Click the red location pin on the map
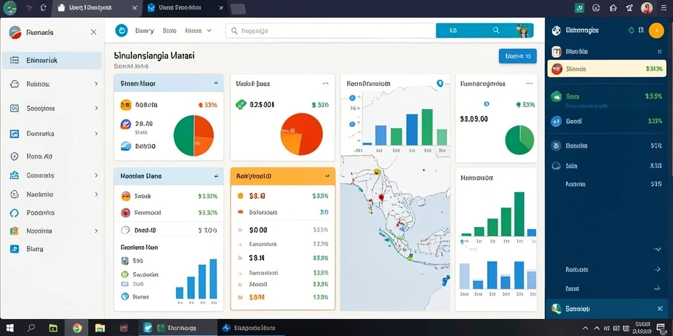Viewport: 673px width, 336px height. [x=381, y=197]
